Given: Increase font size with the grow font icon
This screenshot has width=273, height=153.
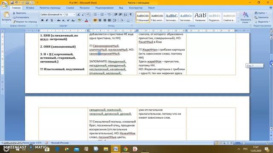Looking at the screenshot, I should coord(78,14).
